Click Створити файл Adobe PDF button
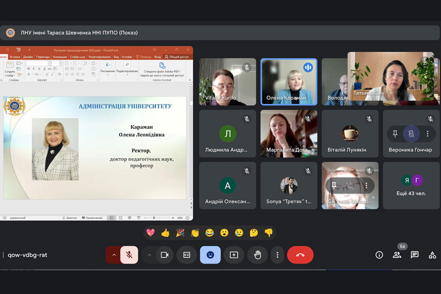This screenshot has height=294, width=441. [162, 70]
